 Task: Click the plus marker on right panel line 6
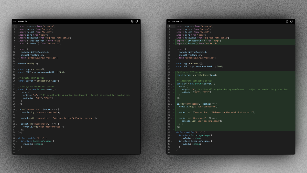click(x=174, y=41)
